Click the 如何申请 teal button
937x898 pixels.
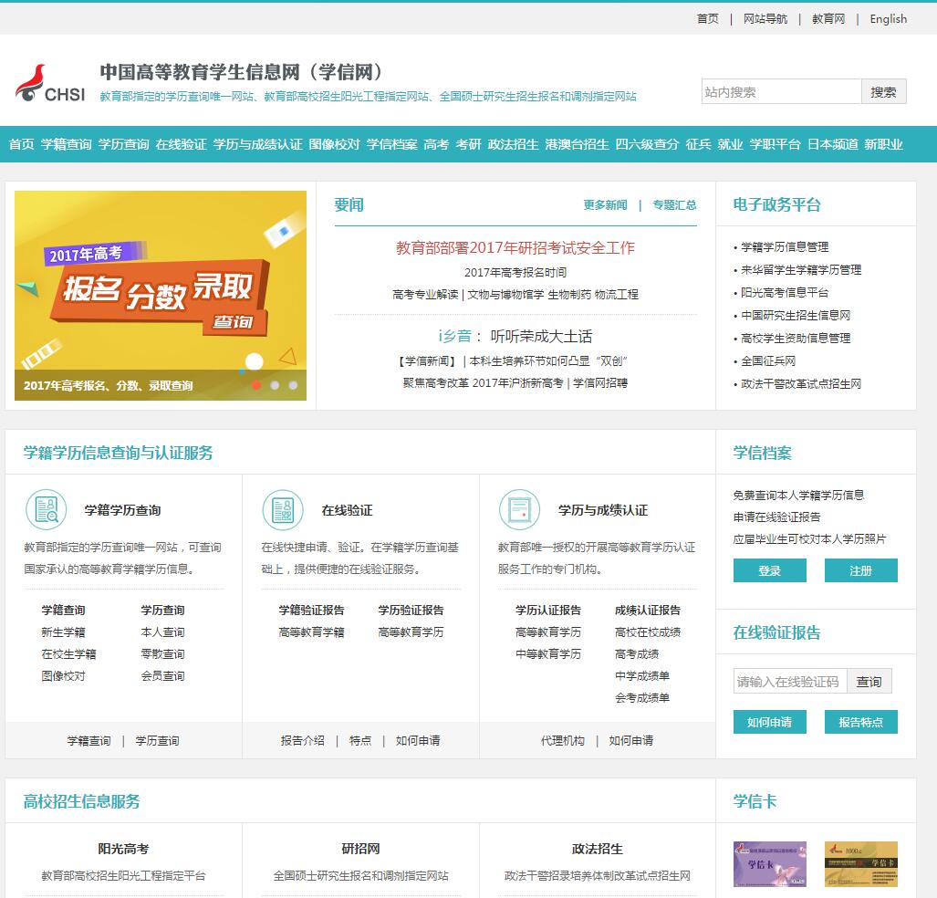point(770,722)
